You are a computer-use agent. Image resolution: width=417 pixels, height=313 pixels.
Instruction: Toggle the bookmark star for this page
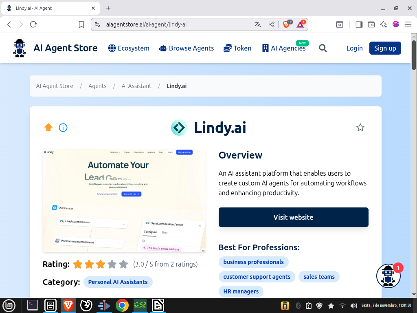click(x=81, y=24)
